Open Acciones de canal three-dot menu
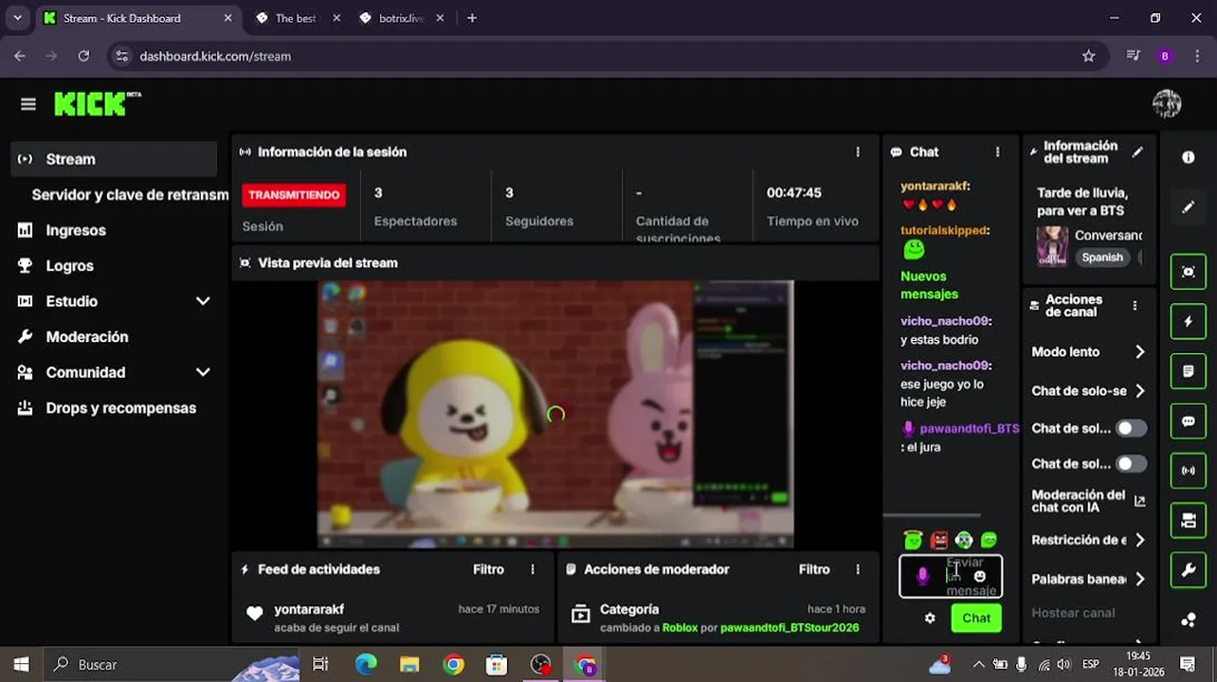 click(1135, 305)
